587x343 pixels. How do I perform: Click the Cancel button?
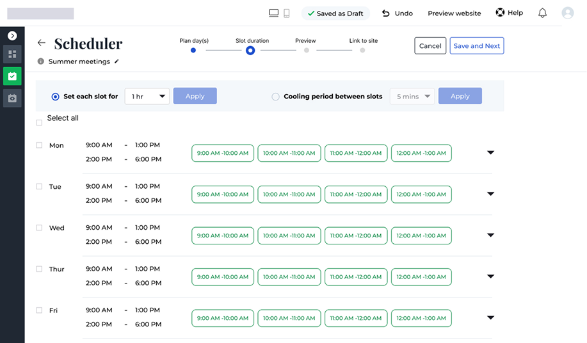click(430, 46)
